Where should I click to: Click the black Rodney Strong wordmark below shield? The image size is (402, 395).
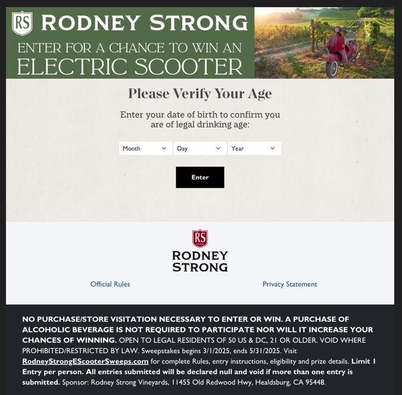200,261
